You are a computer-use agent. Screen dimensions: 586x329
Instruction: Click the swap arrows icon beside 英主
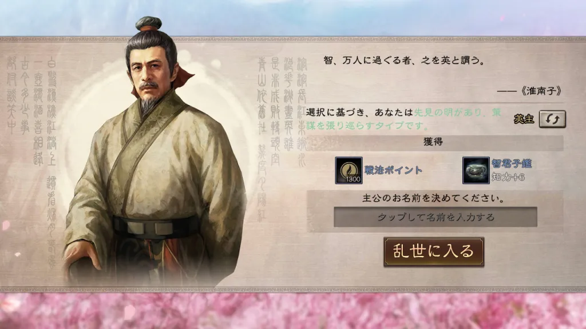click(552, 119)
